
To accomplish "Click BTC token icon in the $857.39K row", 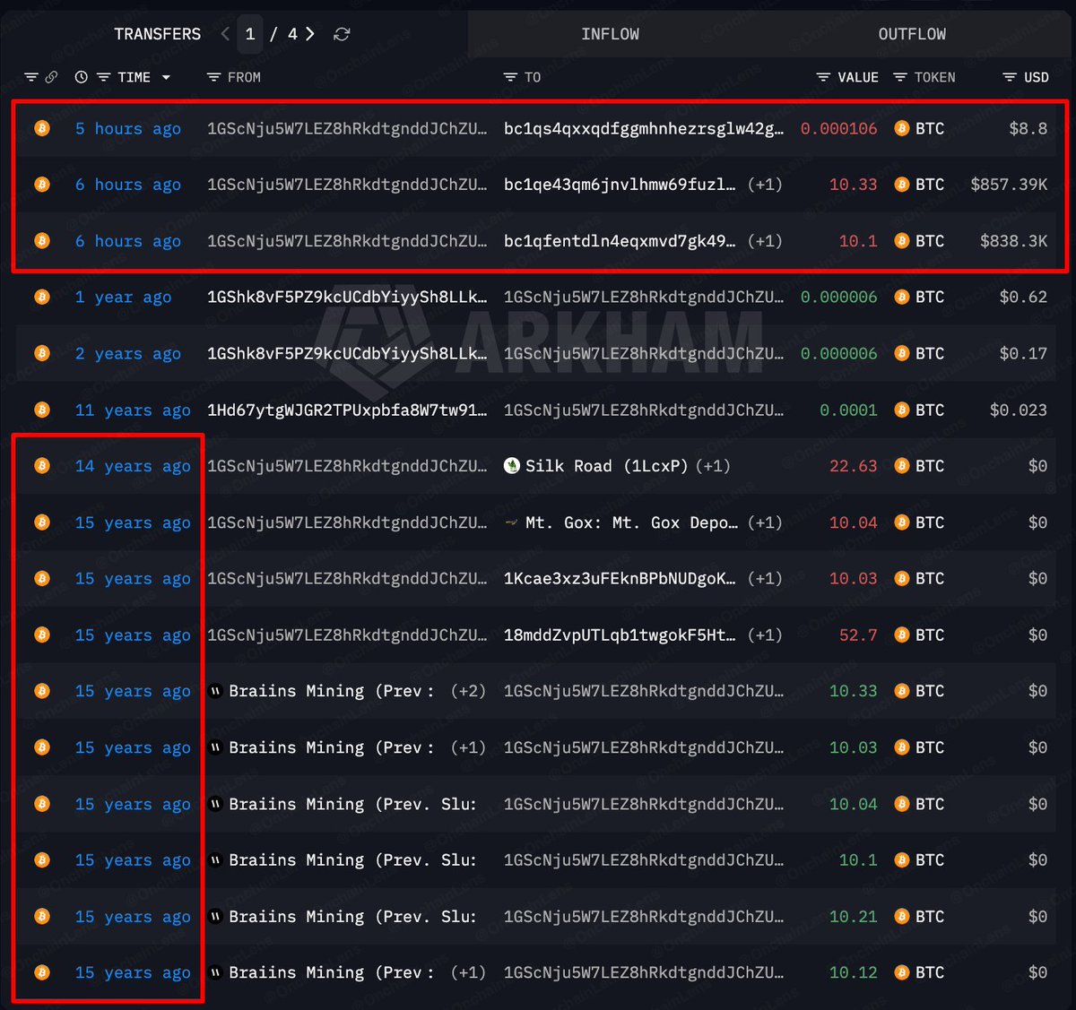I will (x=902, y=185).
